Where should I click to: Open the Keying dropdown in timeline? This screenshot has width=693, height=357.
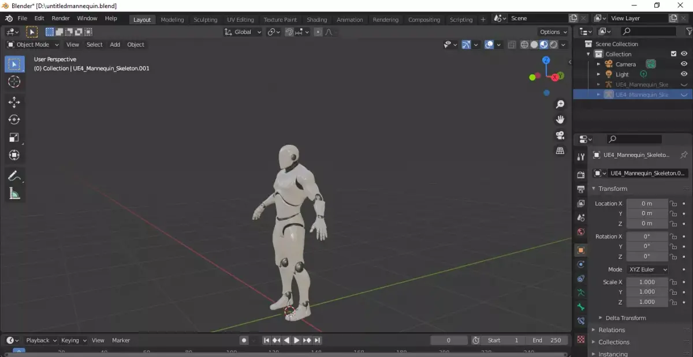point(73,340)
